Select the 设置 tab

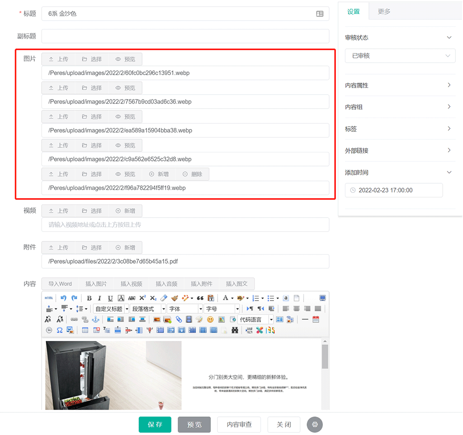354,12
